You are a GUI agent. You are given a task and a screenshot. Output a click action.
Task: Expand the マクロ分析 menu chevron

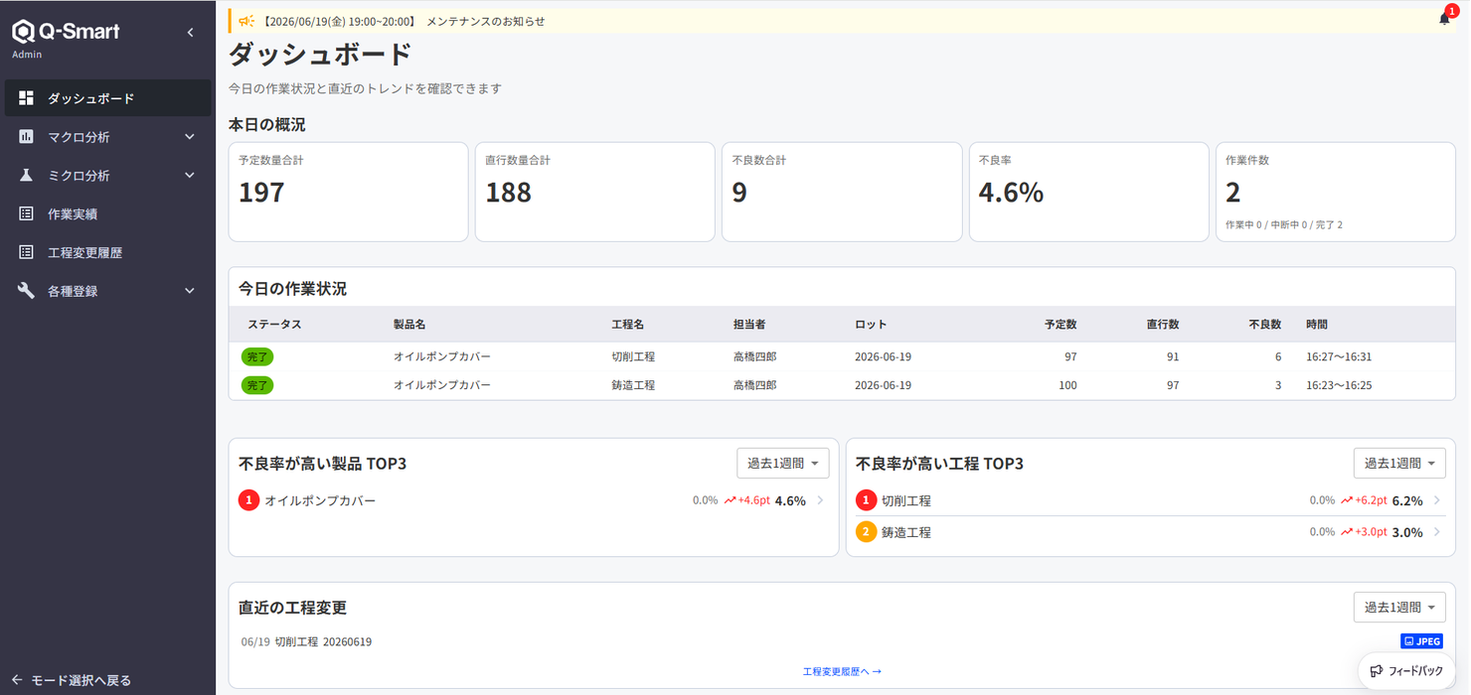click(x=190, y=137)
